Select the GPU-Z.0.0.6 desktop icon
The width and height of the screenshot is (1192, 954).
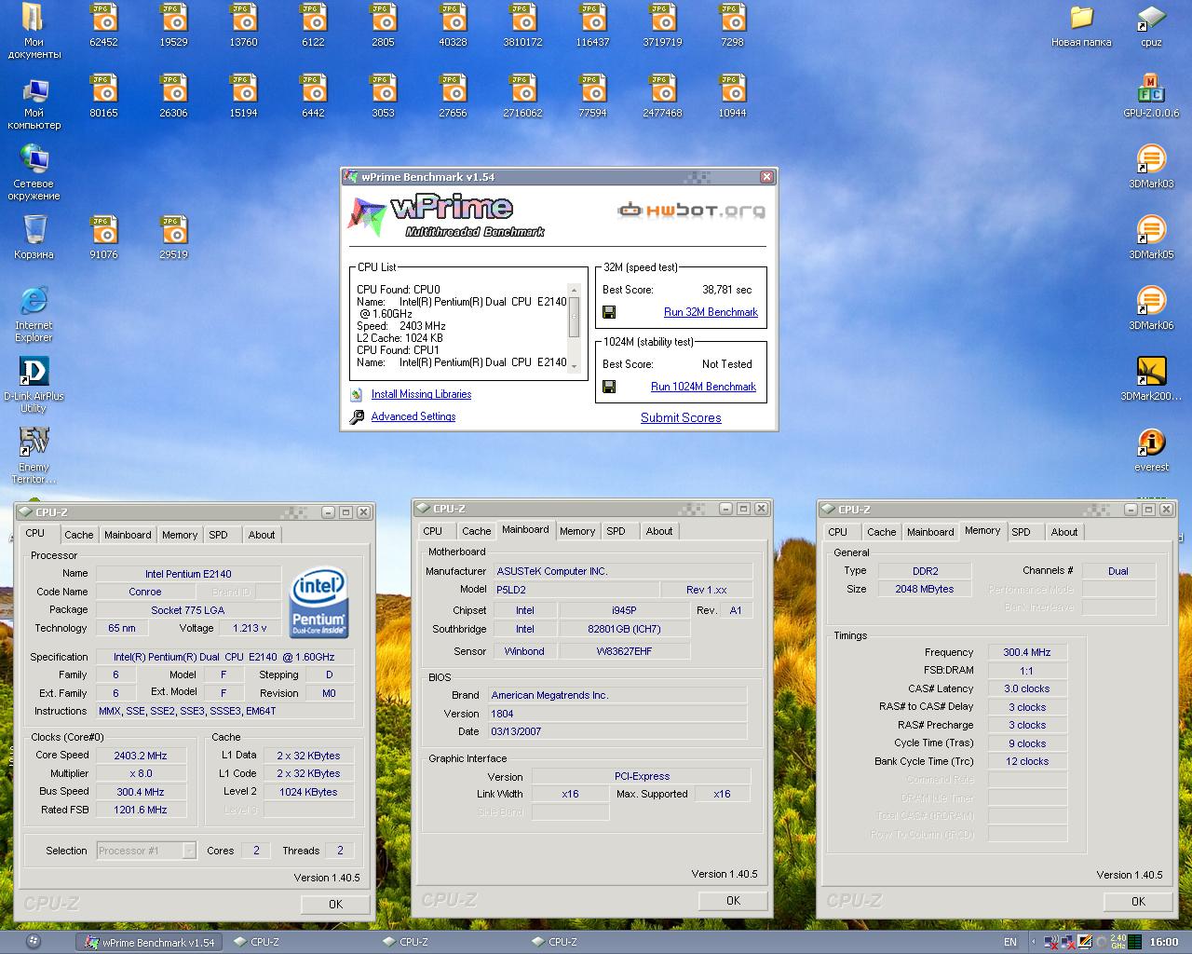pos(1151,96)
